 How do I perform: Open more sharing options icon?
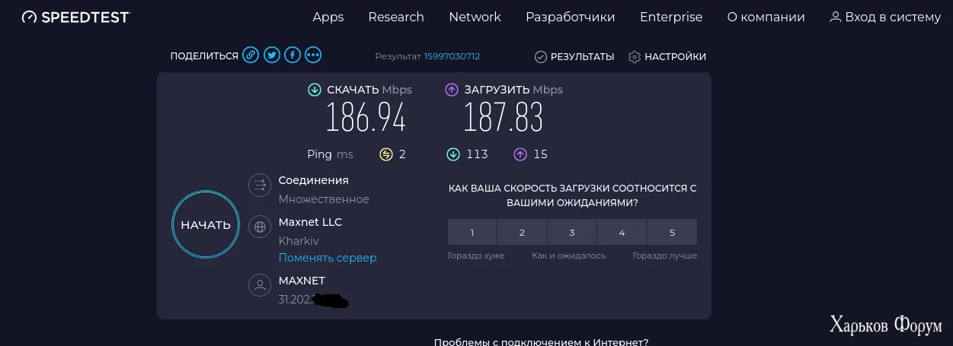(313, 56)
